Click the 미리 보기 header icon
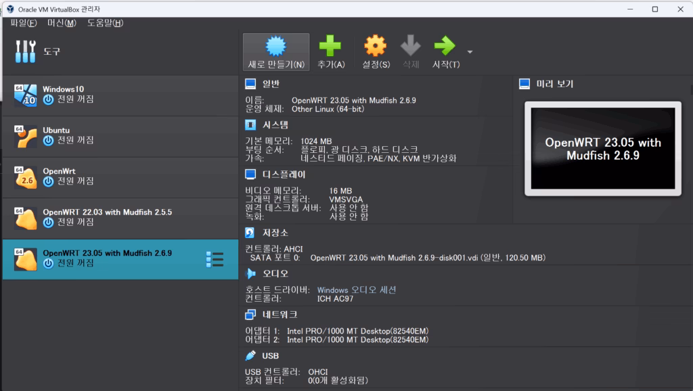The width and height of the screenshot is (693, 391). [x=524, y=83]
